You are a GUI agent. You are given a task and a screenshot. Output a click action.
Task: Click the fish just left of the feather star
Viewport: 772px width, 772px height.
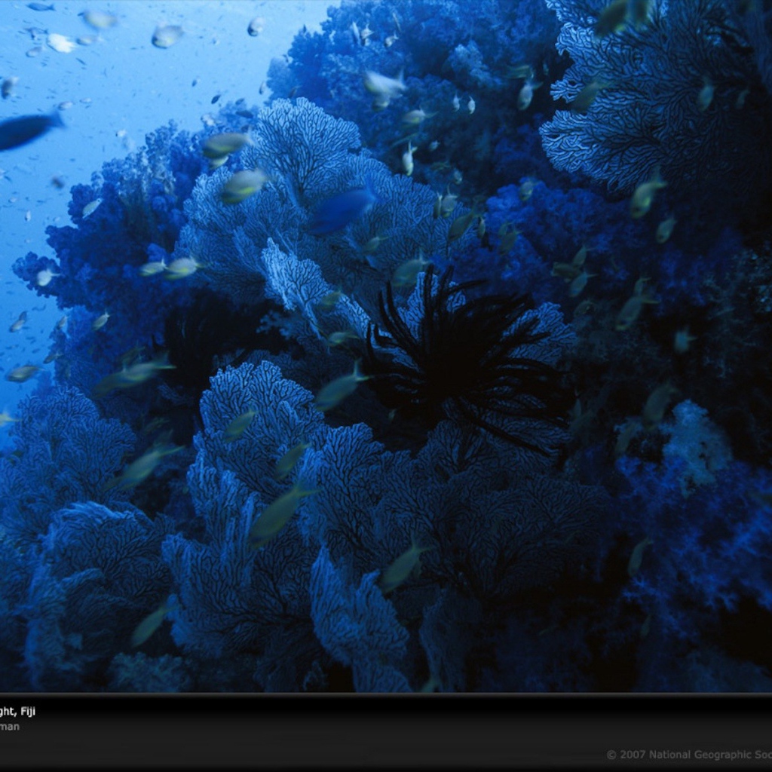click(x=338, y=390)
